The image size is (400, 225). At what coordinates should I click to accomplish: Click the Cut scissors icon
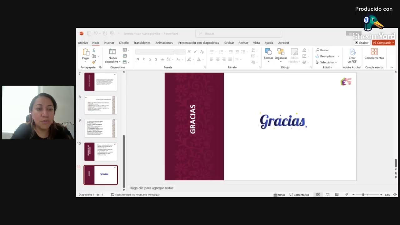click(94, 50)
